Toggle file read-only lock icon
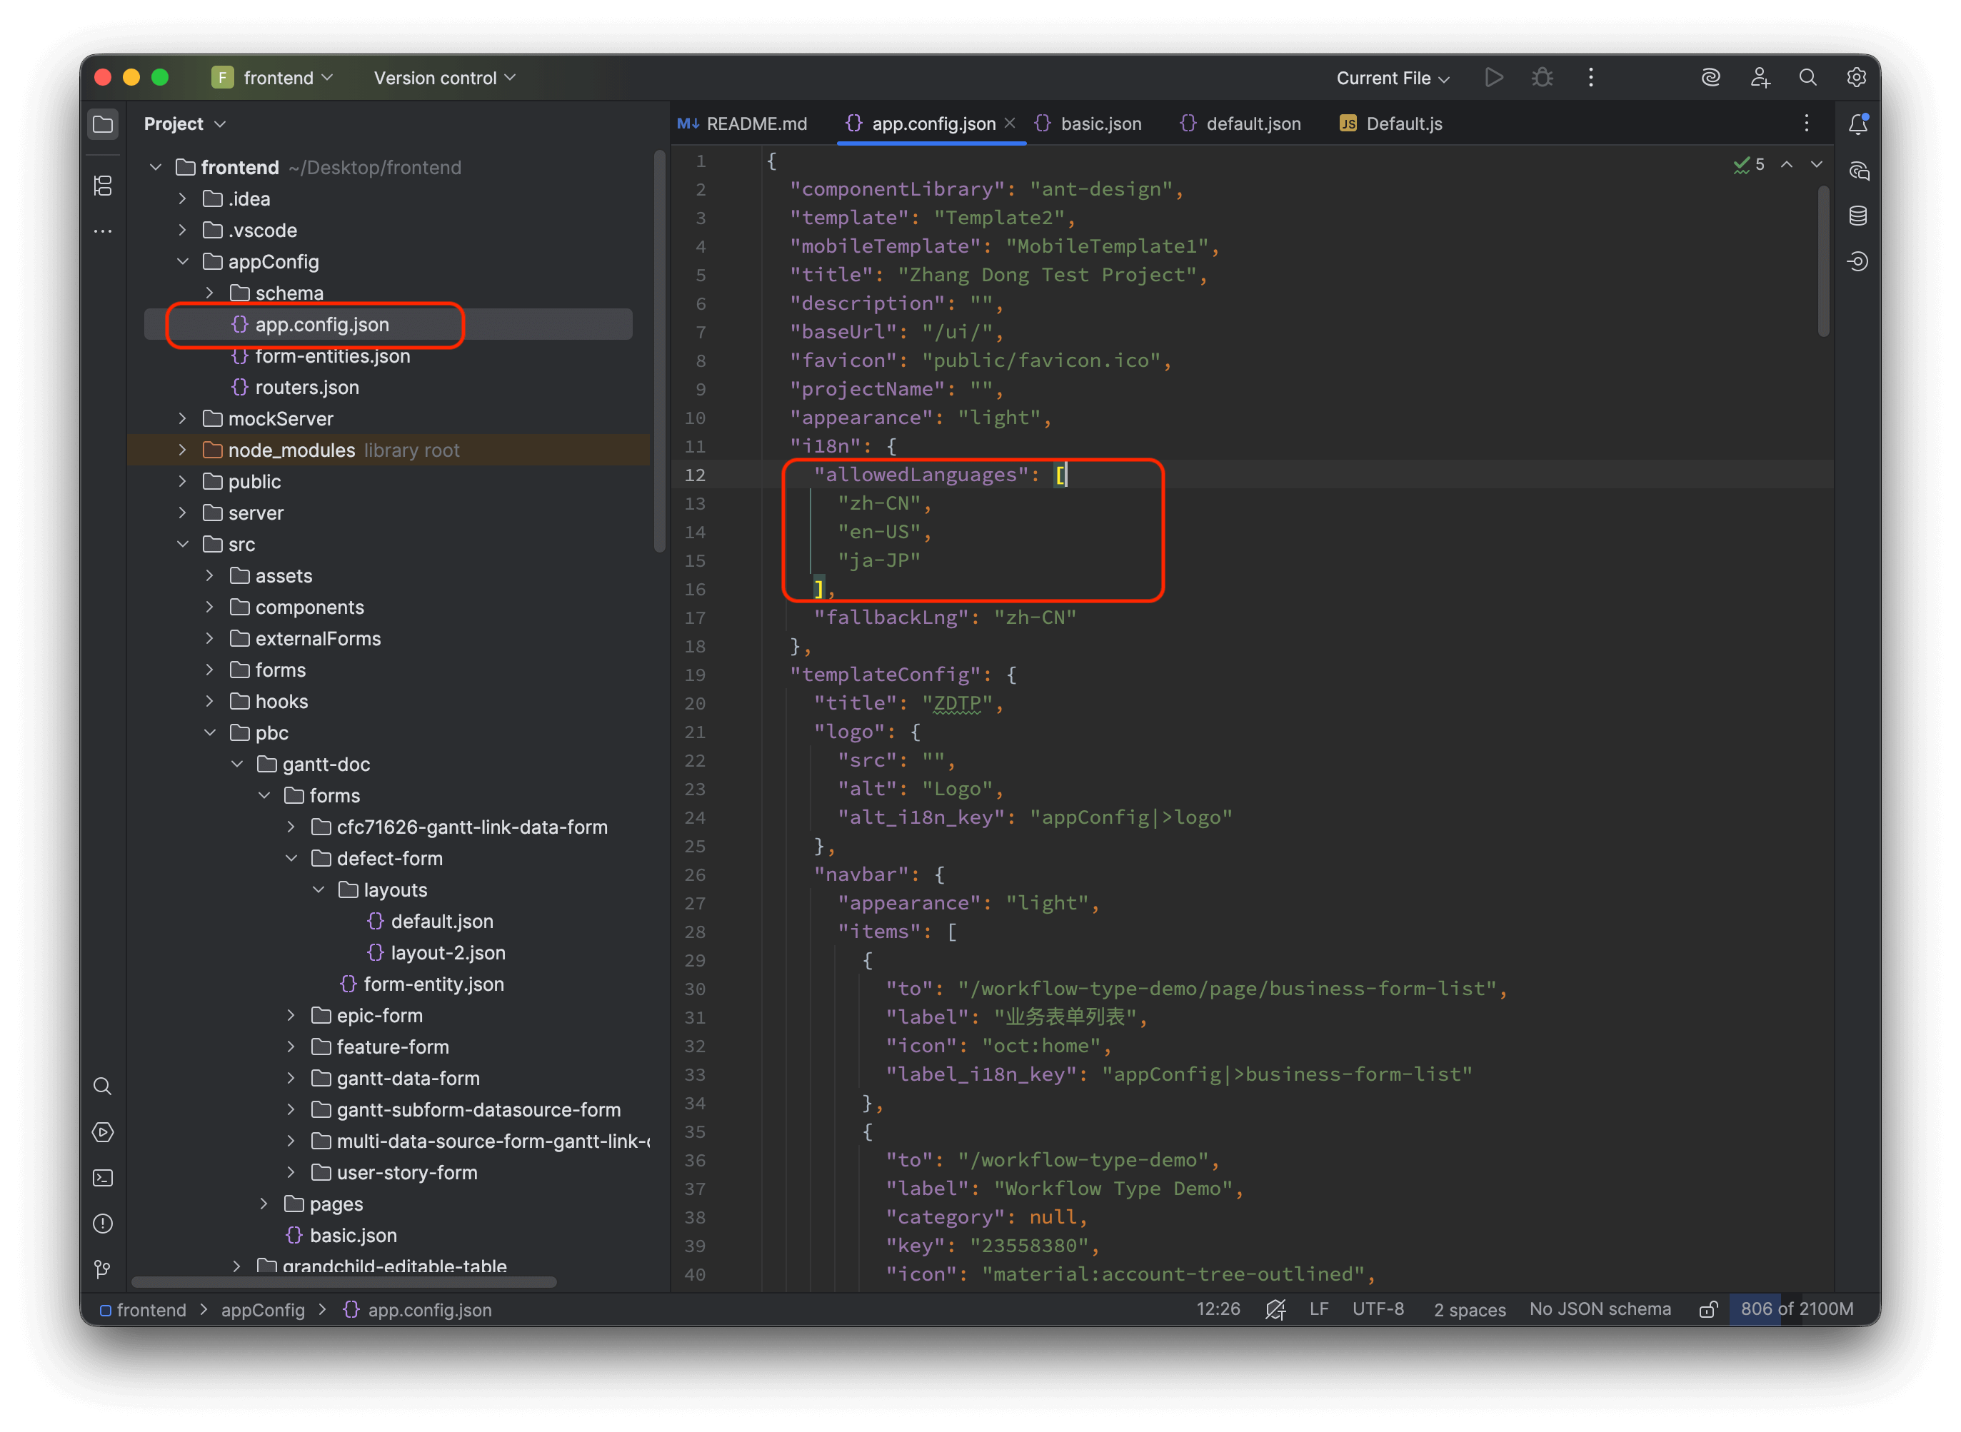1961x1432 pixels. [x=1708, y=1310]
